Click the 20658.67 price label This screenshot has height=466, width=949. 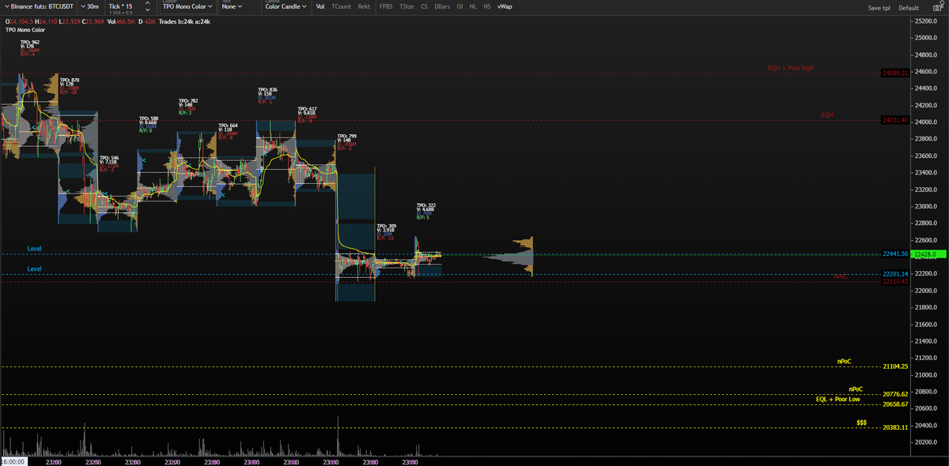point(894,404)
